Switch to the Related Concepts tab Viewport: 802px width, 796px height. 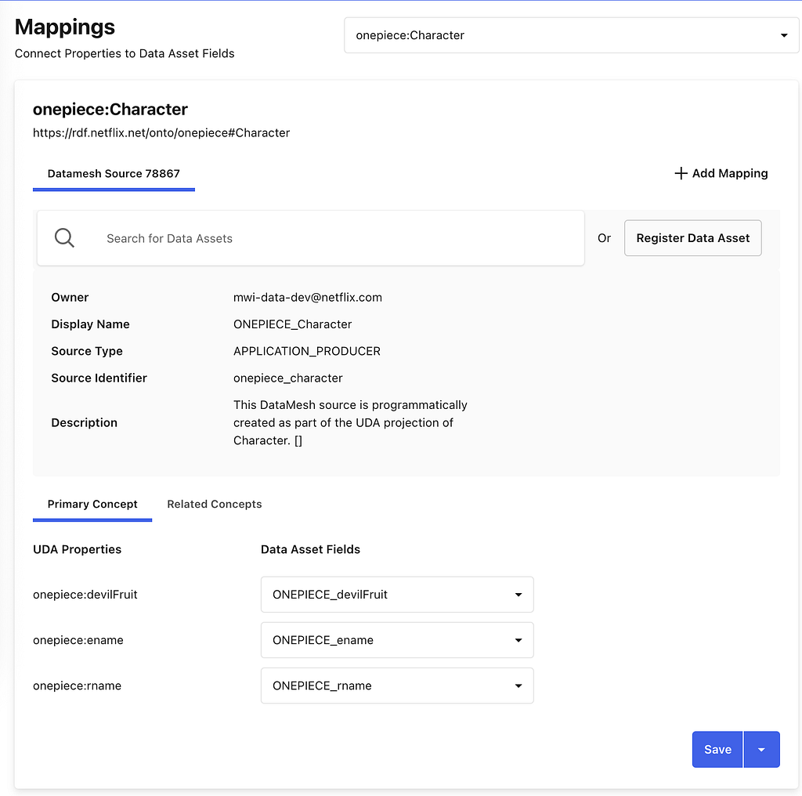tap(215, 504)
